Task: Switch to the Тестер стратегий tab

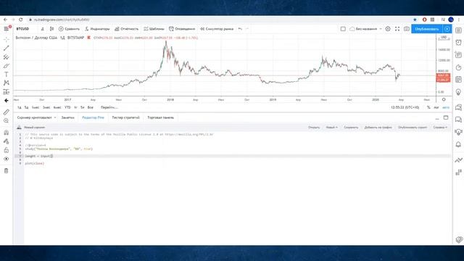Action: click(125, 117)
